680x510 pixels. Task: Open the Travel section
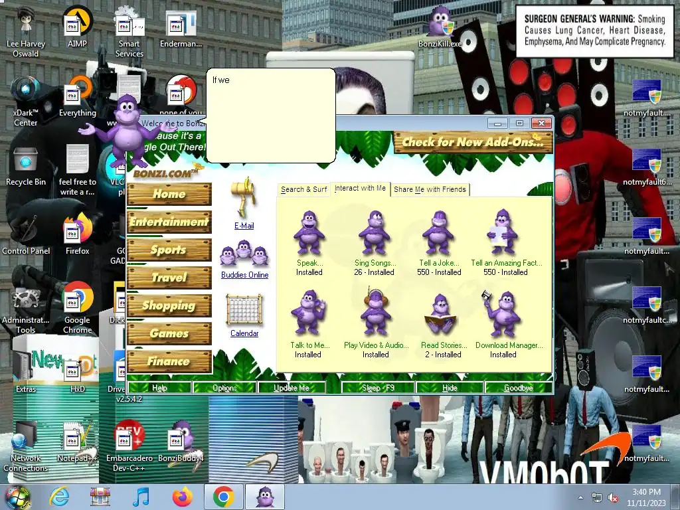(x=169, y=278)
